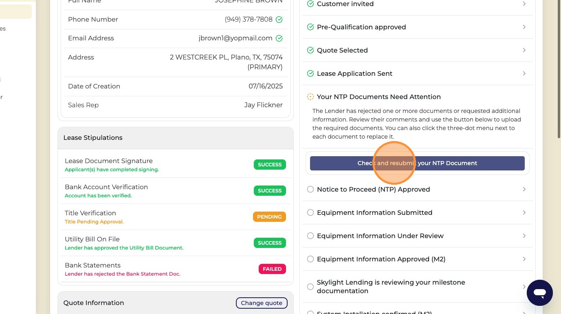Click the Equipment Information Under Review status circle

tap(310, 236)
